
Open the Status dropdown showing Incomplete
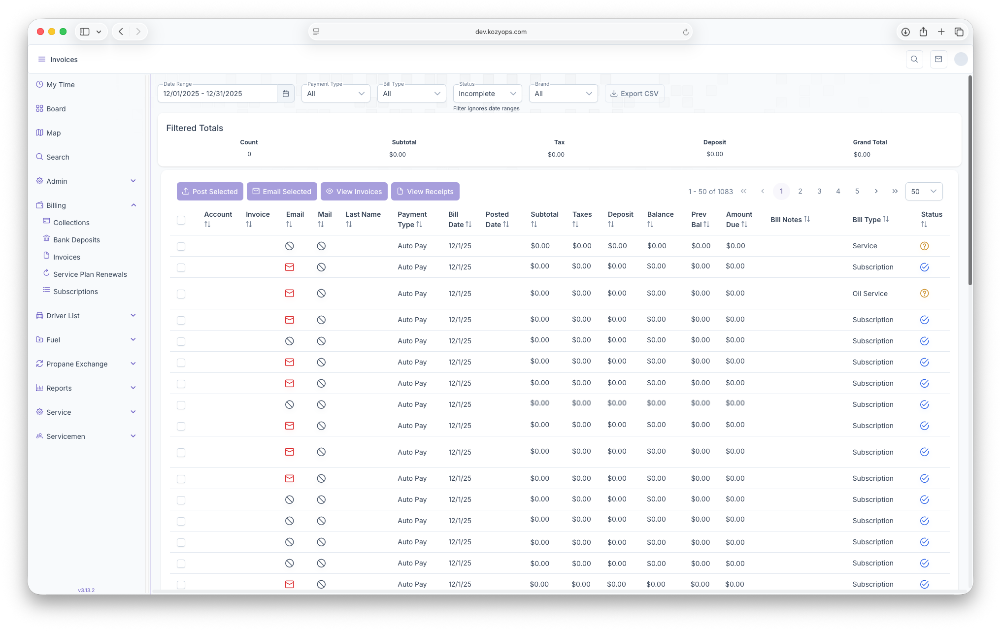tap(487, 94)
